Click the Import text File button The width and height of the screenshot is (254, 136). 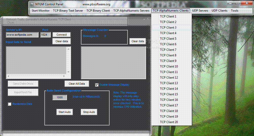pyautogui.click(x=23, y=92)
